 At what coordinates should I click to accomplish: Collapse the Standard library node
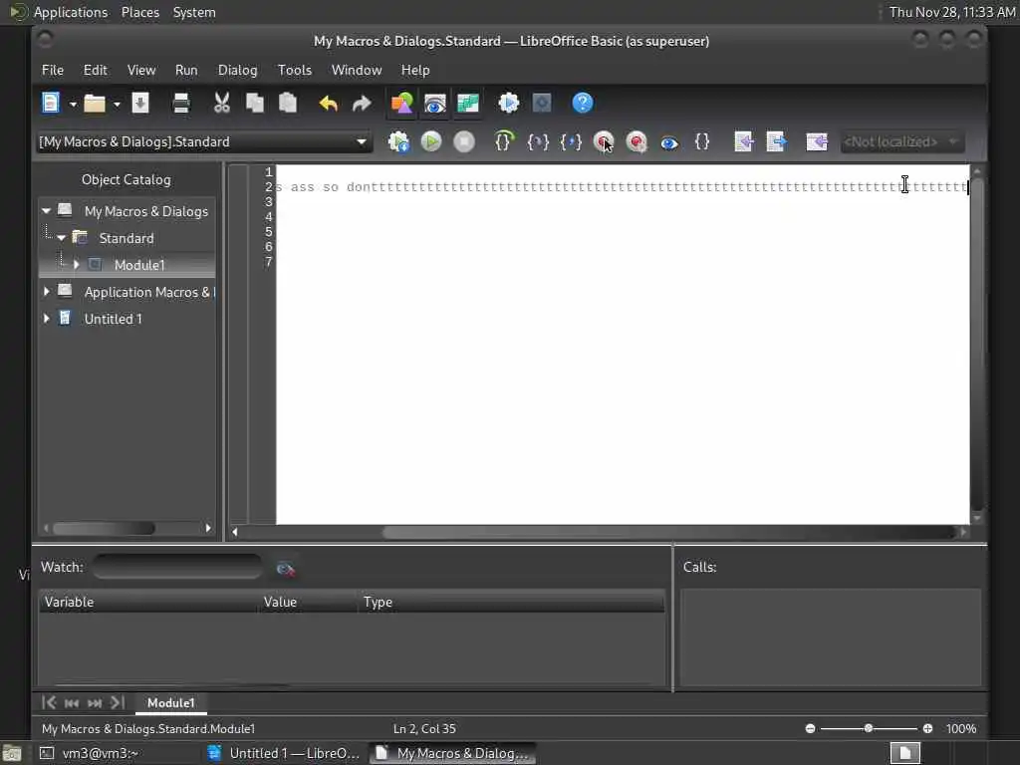[x=61, y=238]
